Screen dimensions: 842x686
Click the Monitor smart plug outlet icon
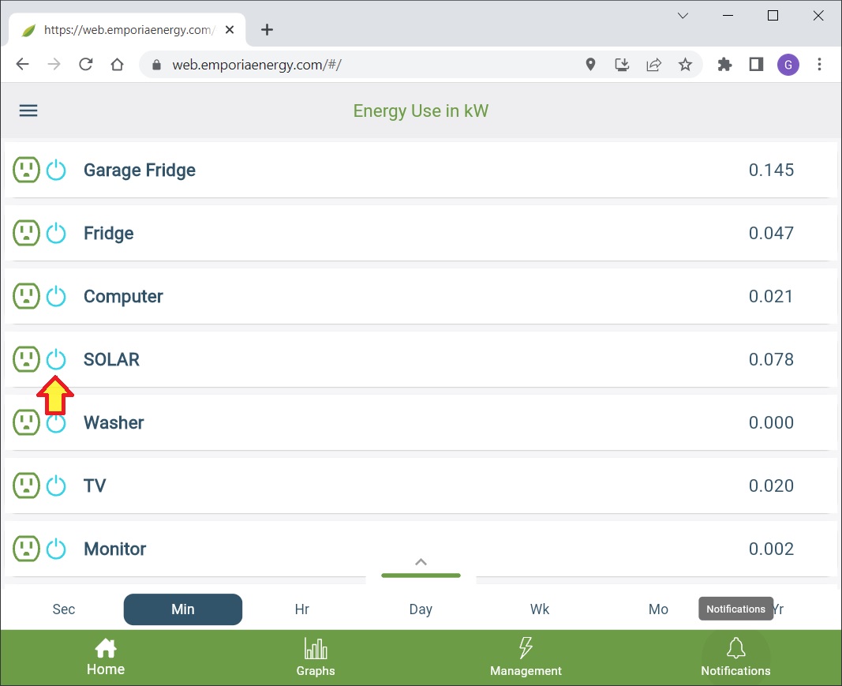[x=26, y=549]
